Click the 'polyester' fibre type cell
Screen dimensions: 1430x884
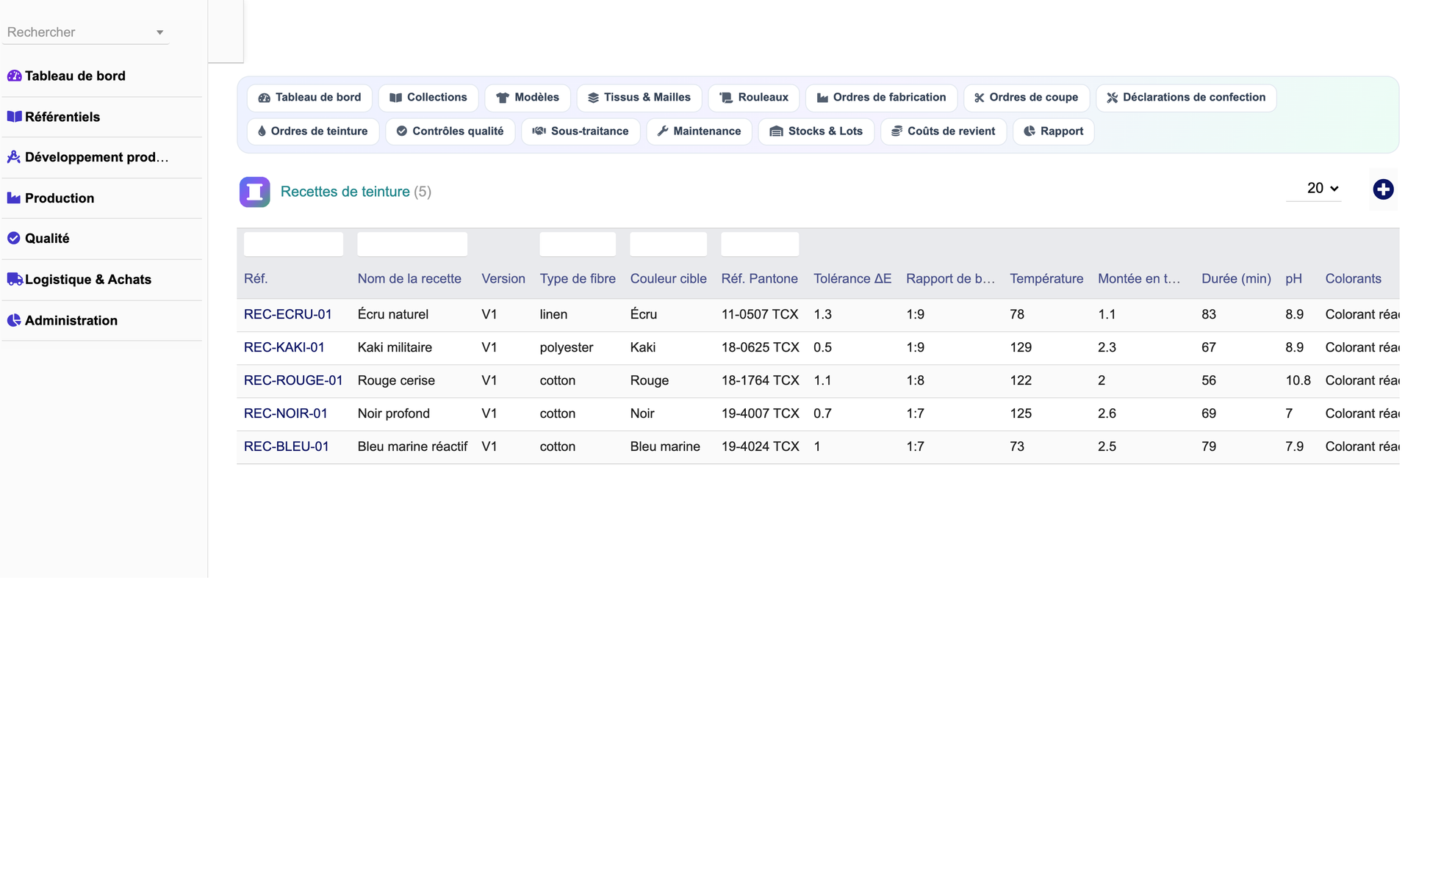pos(567,347)
